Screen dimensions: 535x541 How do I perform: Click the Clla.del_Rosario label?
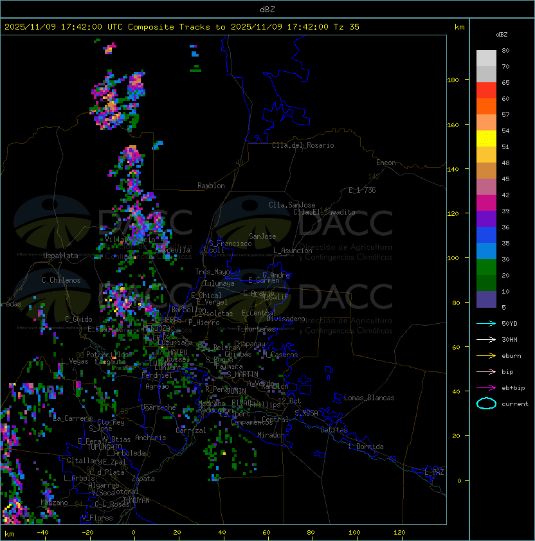click(x=303, y=145)
